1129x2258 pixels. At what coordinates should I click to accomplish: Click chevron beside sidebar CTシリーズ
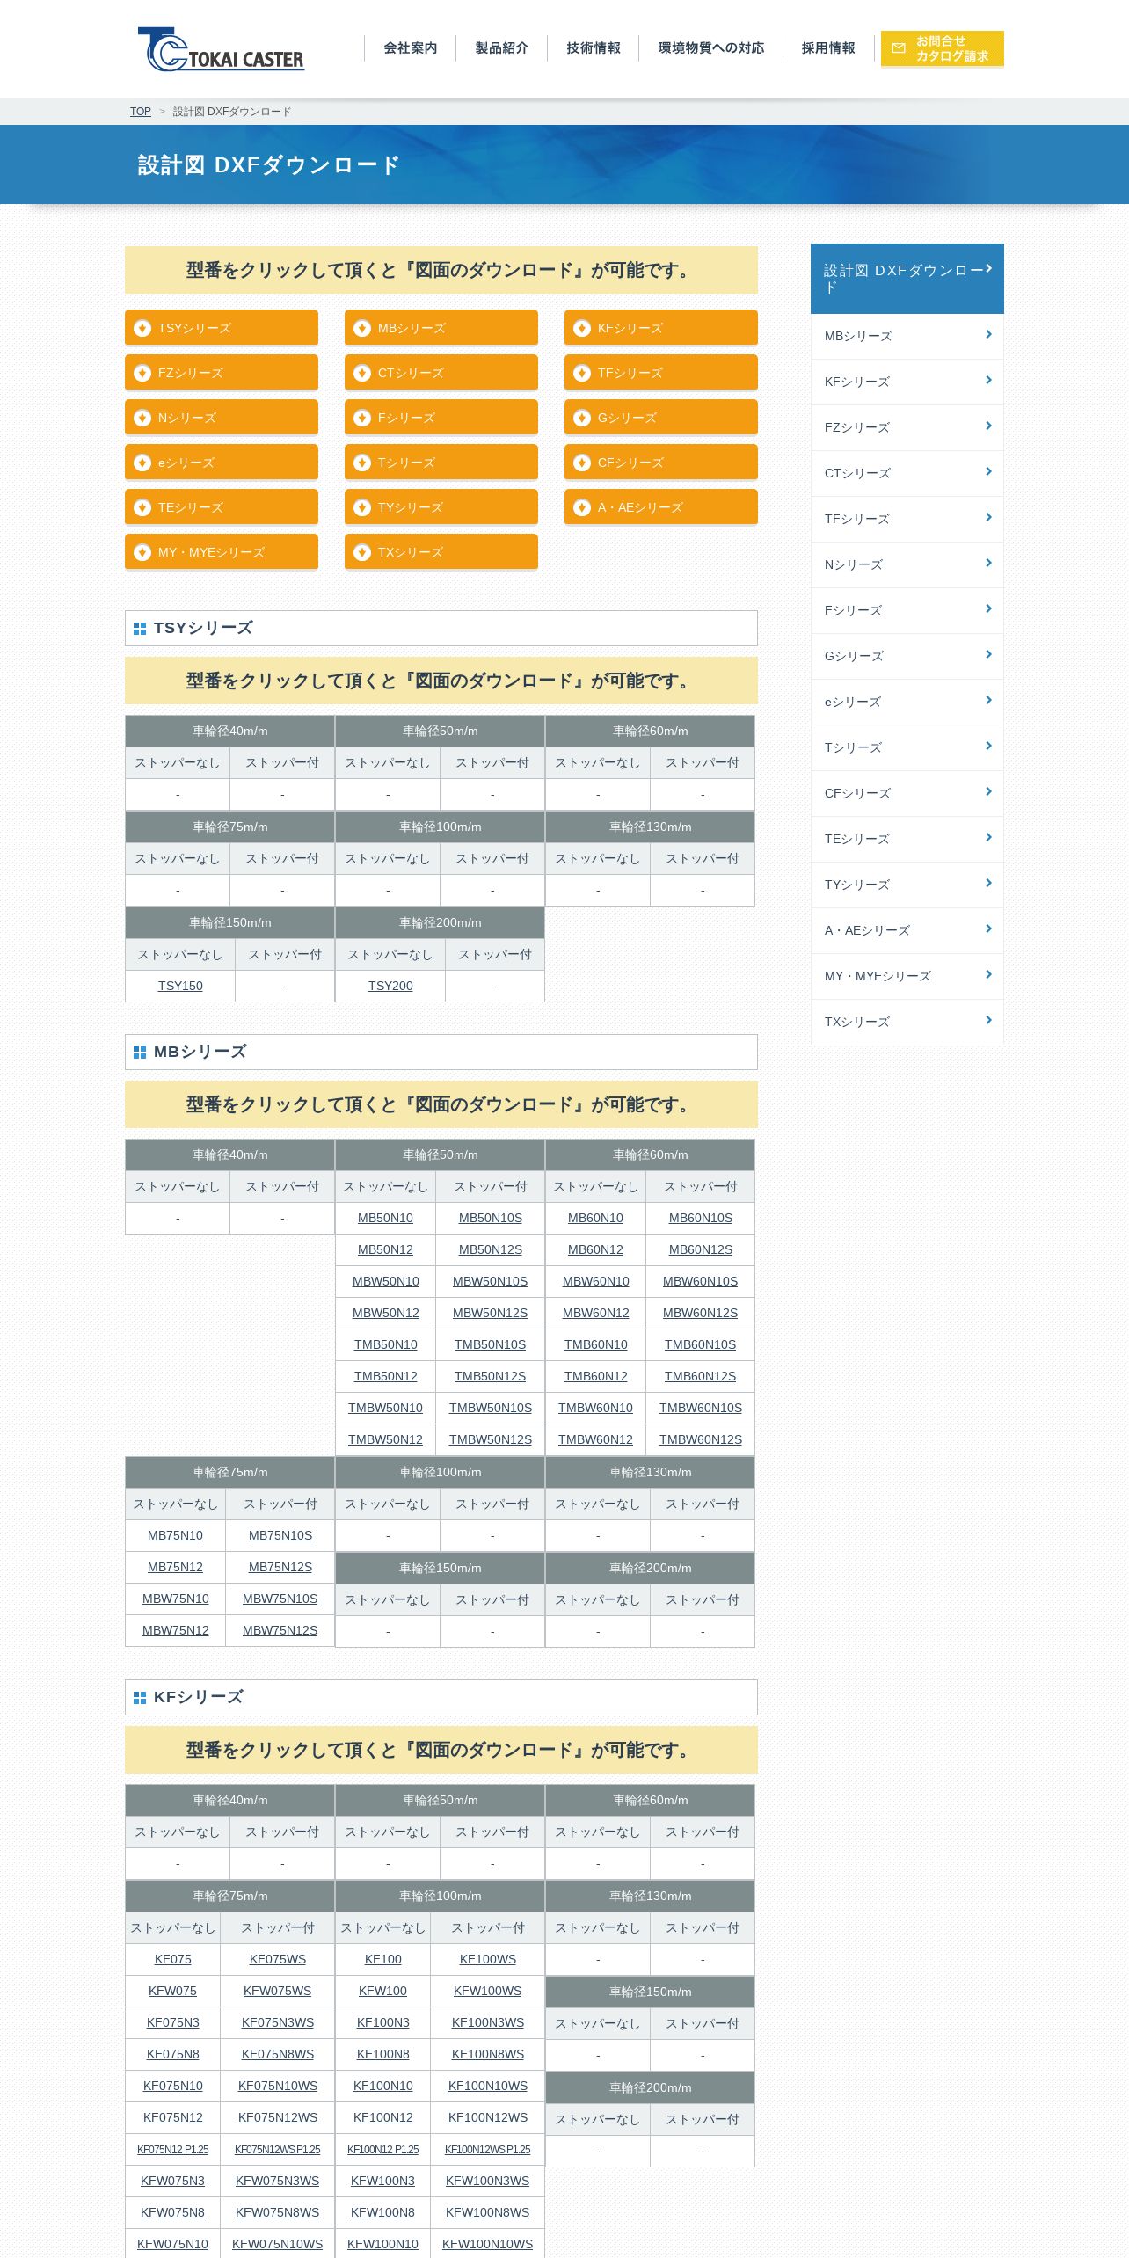tap(989, 471)
